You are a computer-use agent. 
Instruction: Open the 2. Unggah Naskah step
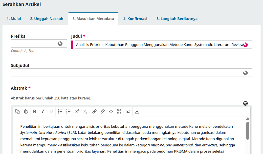coord(47,18)
